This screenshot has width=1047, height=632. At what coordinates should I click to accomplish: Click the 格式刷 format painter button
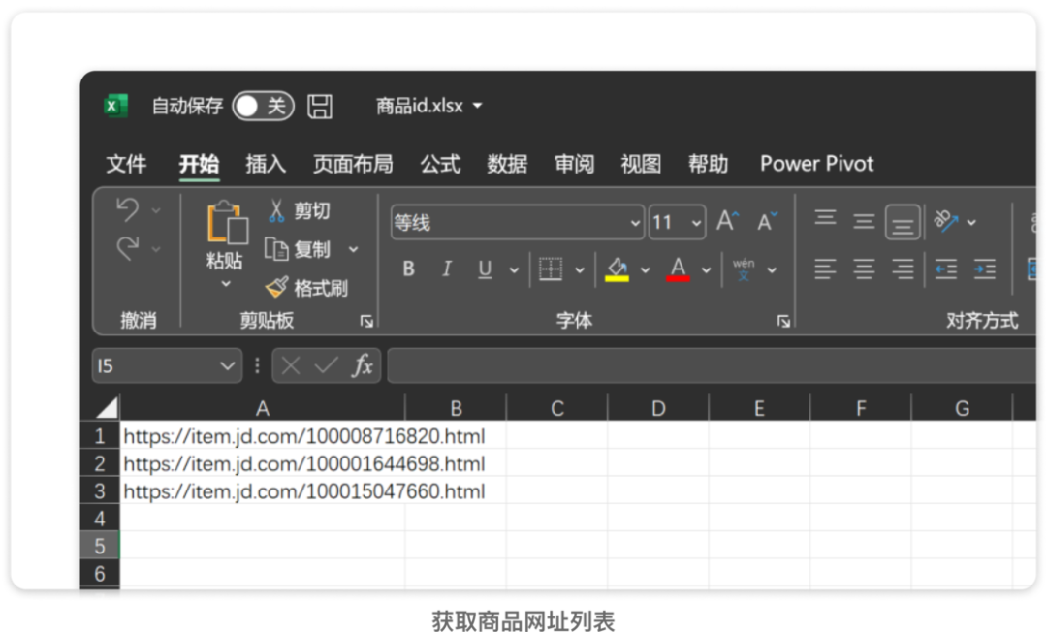(306, 288)
